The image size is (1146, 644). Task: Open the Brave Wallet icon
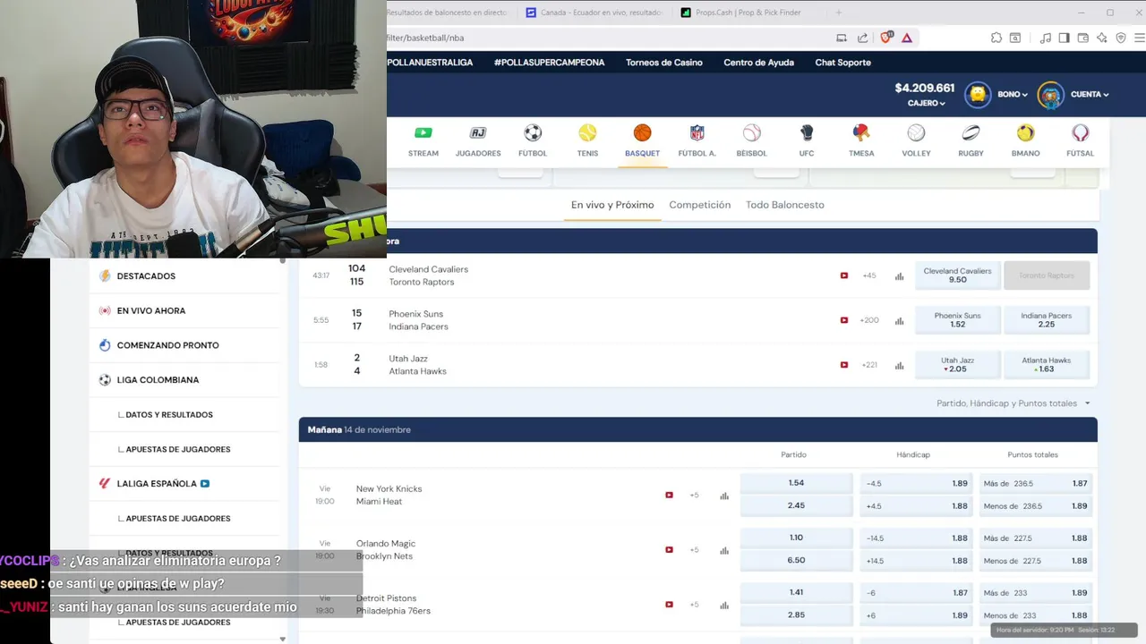click(1082, 38)
